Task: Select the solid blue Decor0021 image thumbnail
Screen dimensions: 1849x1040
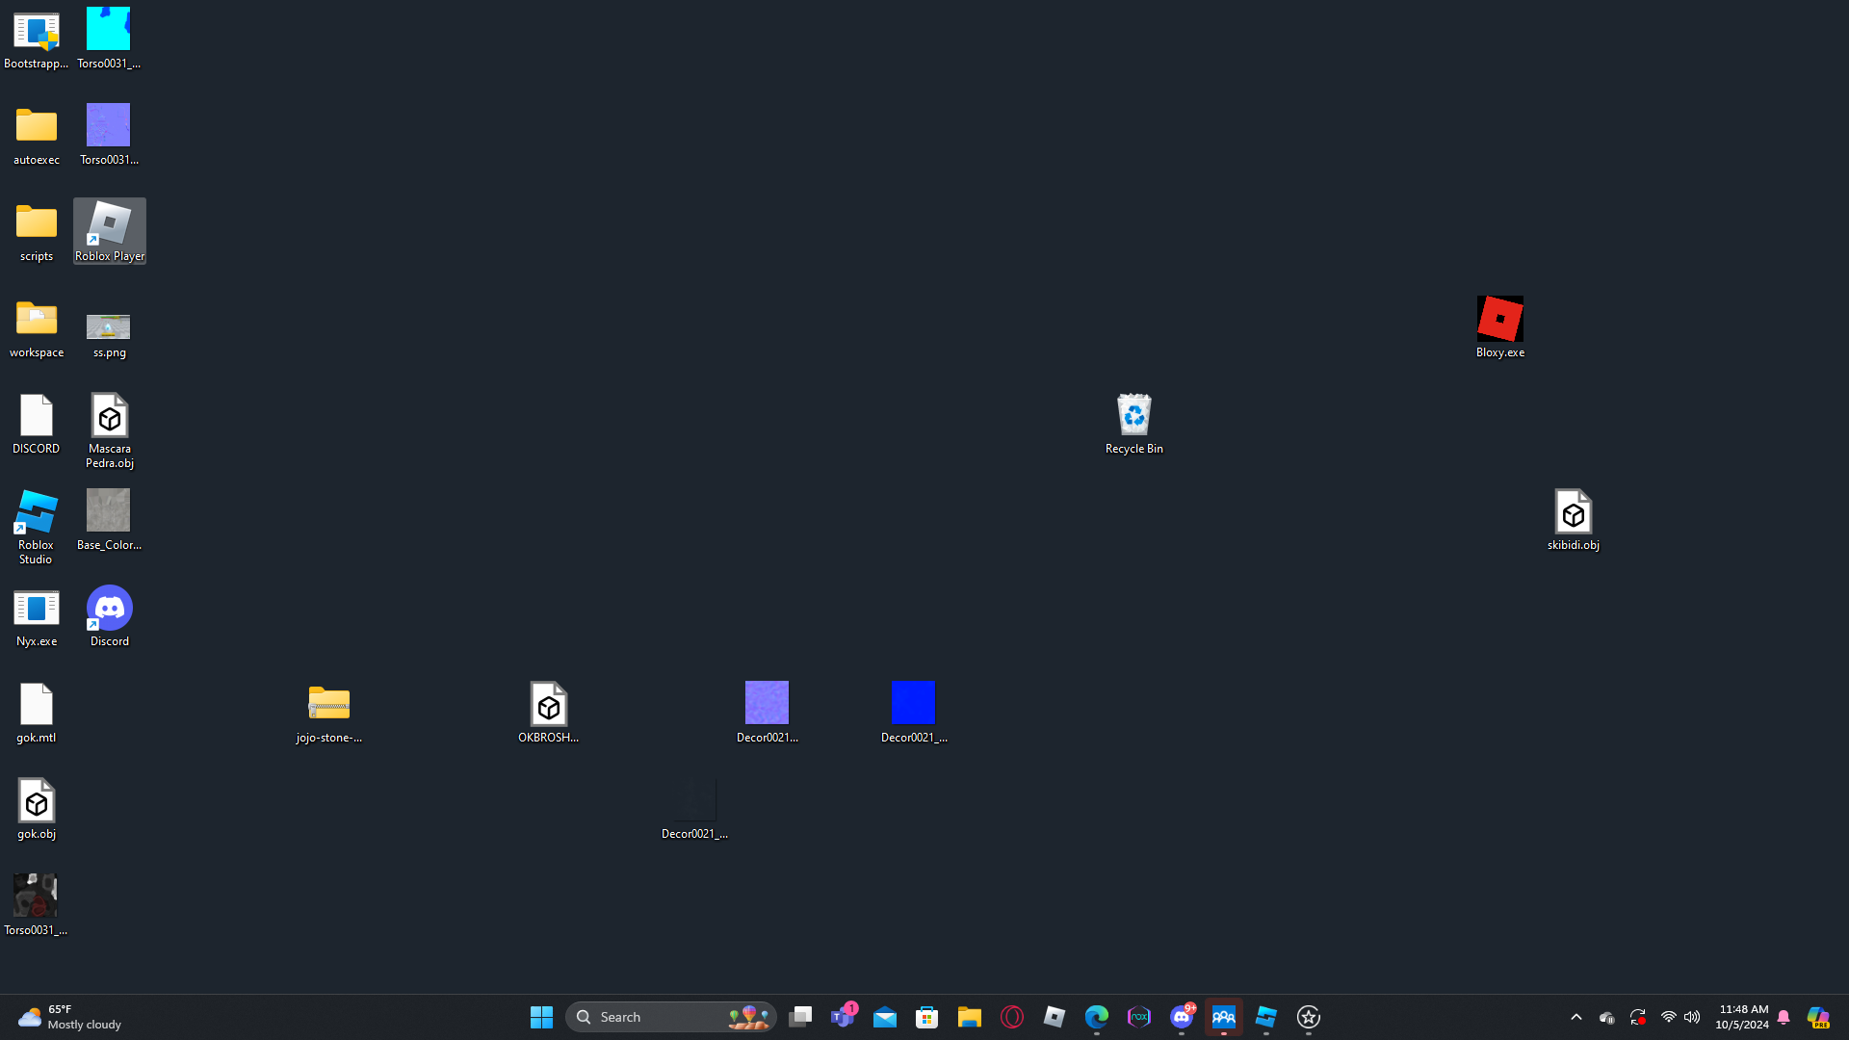Action: 913,703
